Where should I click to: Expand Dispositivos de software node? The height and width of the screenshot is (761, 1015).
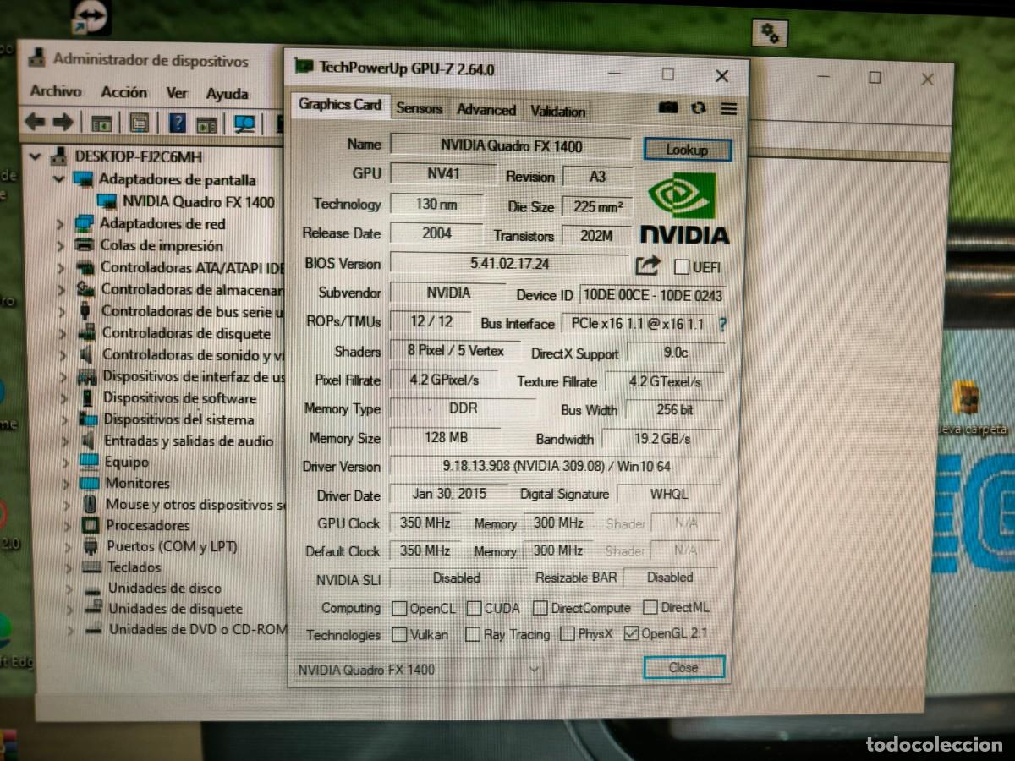tap(64, 398)
